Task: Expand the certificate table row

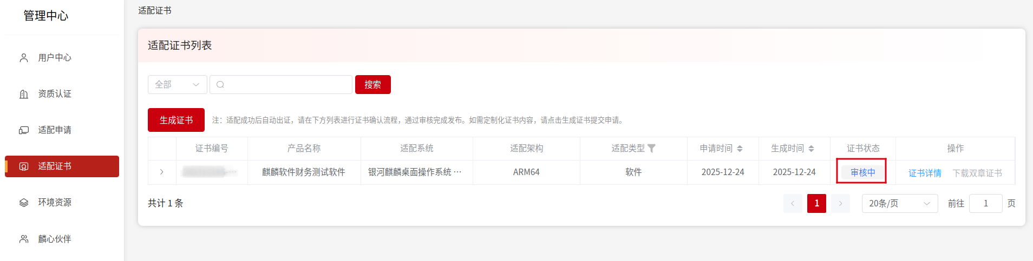Action: pyautogui.click(x=162, y=172)
